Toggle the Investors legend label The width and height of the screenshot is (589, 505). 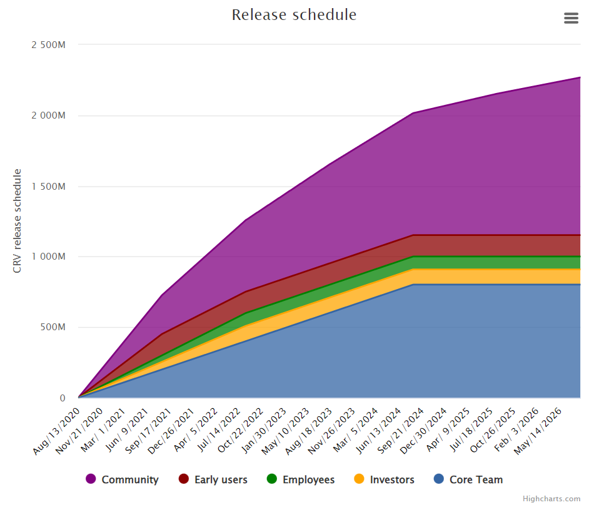[392, 479]
